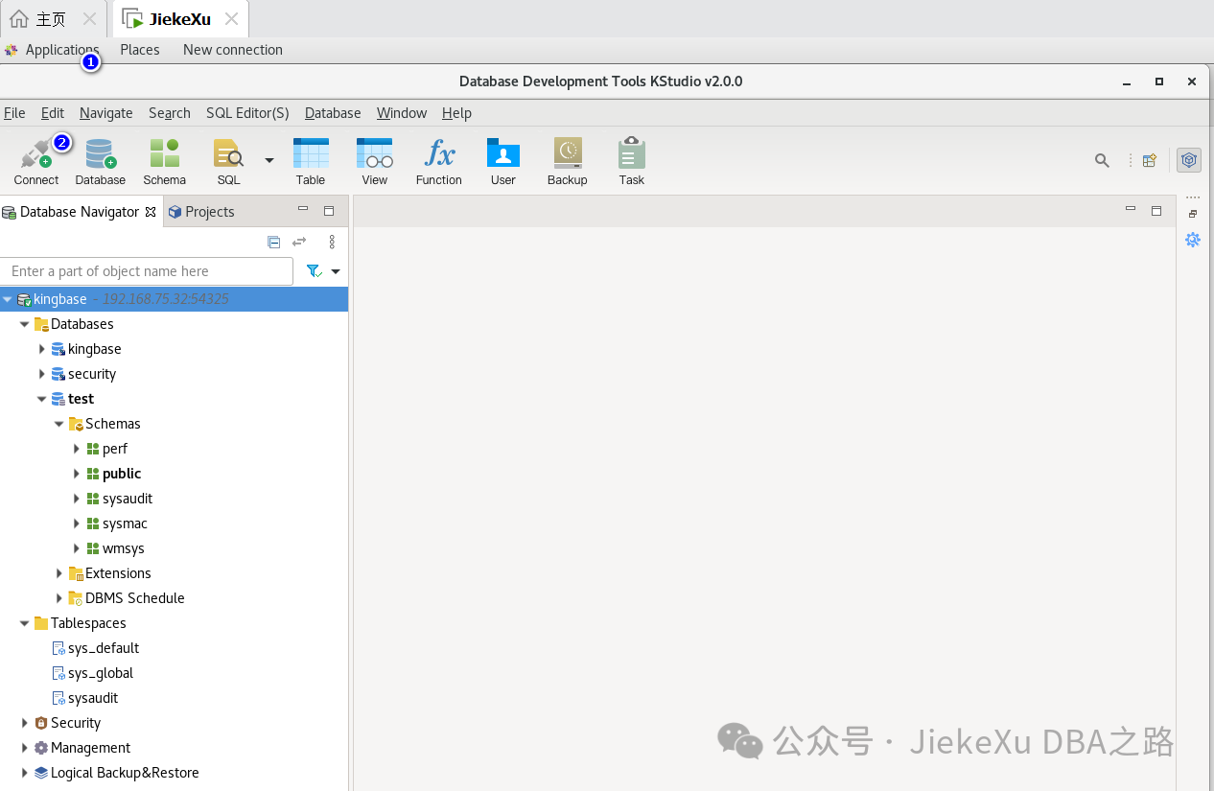The image size is (1214, 791).
Task: Click the object name filter field
Action: pos(147,271)
